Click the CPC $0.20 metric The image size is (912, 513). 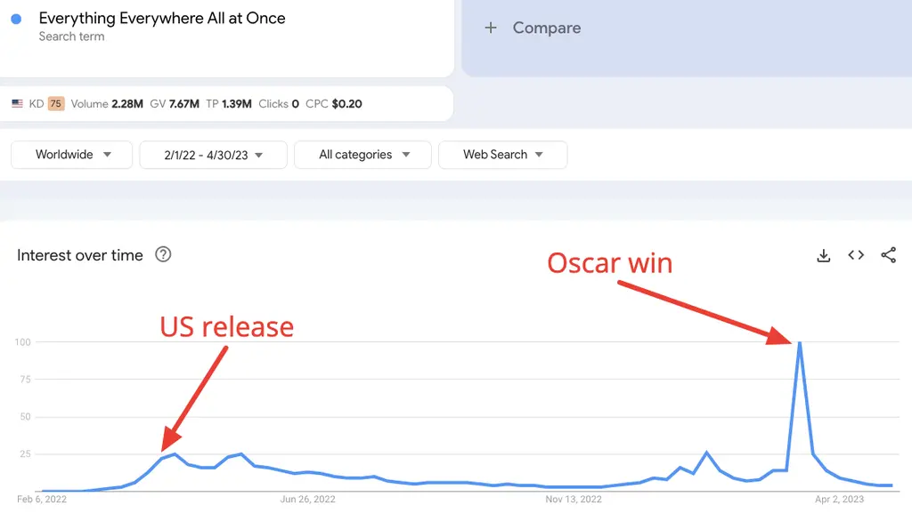[334, 104]
